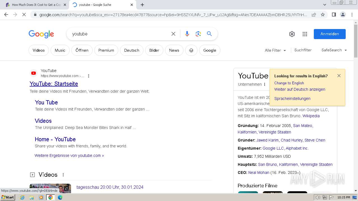Stop loading the page
This screenshot has width=358, height=201.
pyautogui.click(x=24, y=15)
